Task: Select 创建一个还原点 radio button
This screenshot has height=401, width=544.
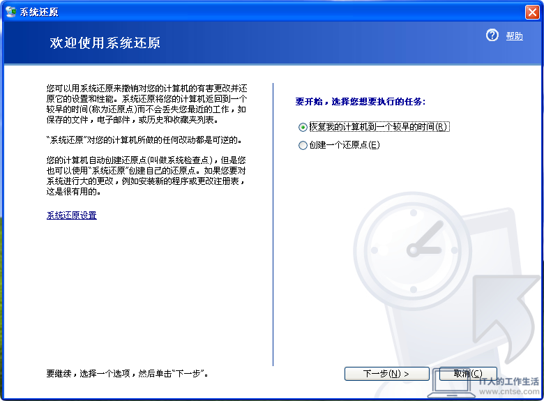Action: 303,145
